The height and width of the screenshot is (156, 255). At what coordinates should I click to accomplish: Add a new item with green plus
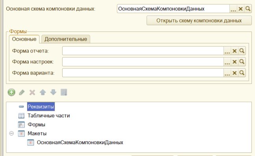[x=11, y=92]
